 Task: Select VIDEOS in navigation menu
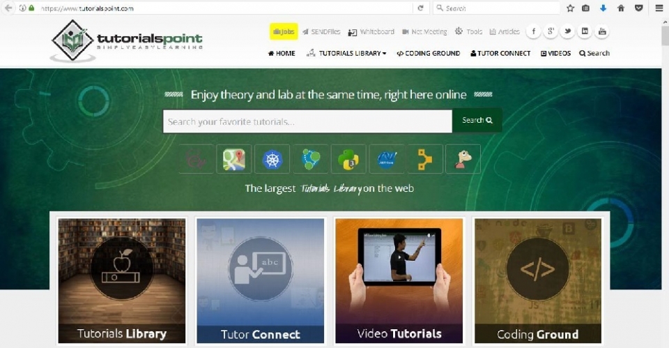tap(556, 54)
